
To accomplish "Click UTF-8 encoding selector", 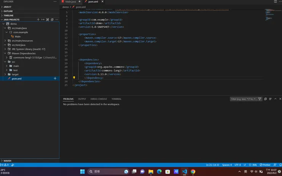I will pos(237,165).
